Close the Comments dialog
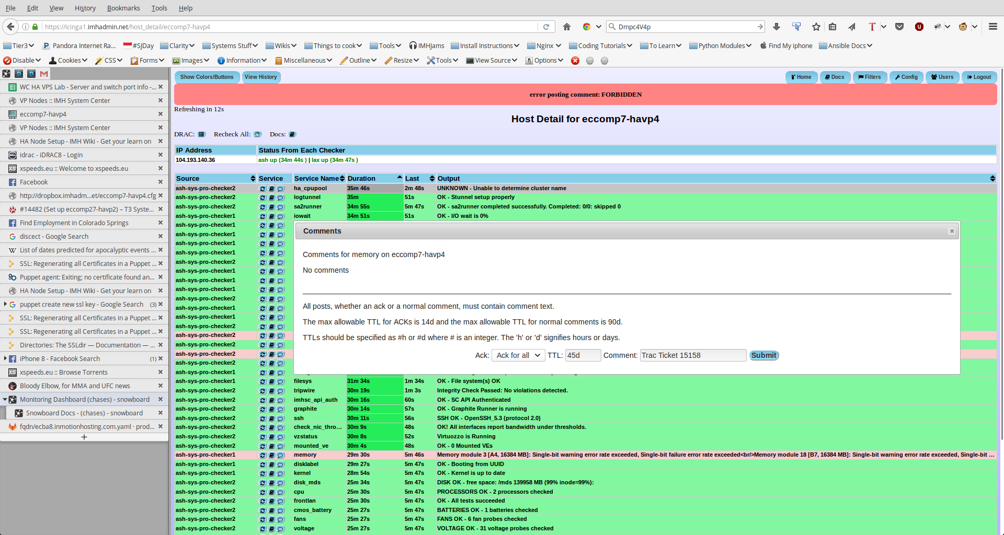Image resolution: width=1004 pixels, height=535 pixels. [x=952, y=231]
